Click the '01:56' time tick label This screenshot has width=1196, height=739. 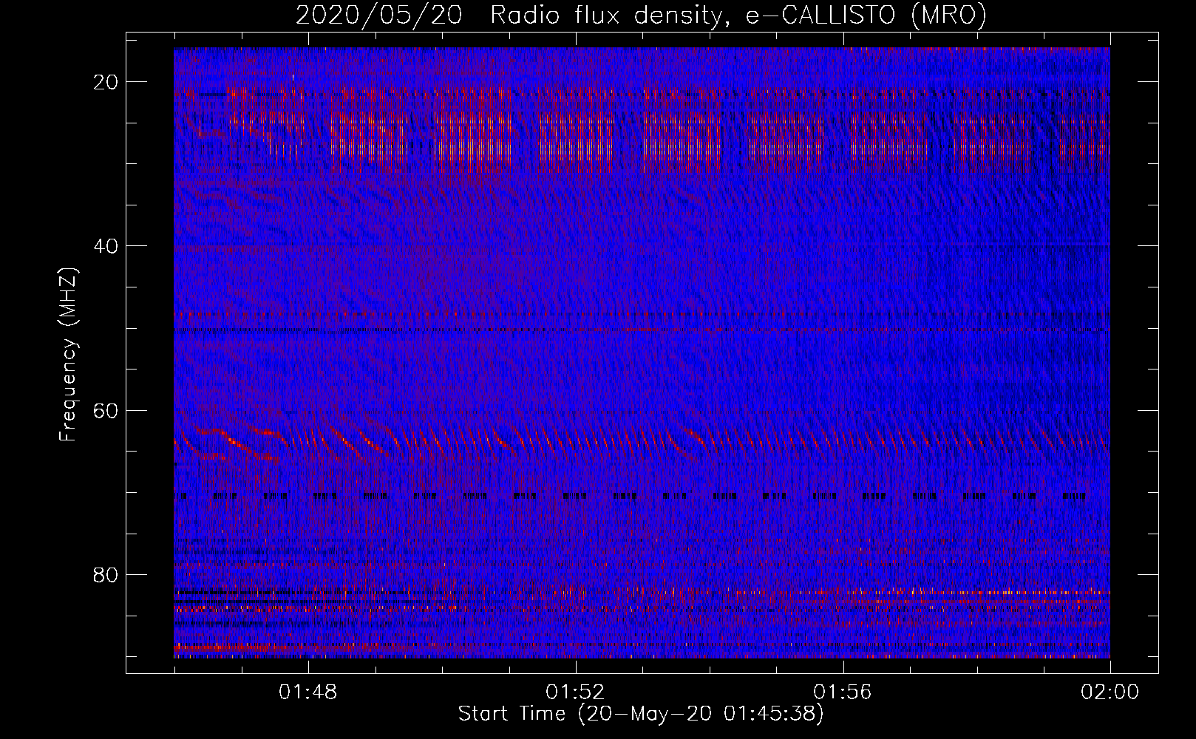click(843, 692)
